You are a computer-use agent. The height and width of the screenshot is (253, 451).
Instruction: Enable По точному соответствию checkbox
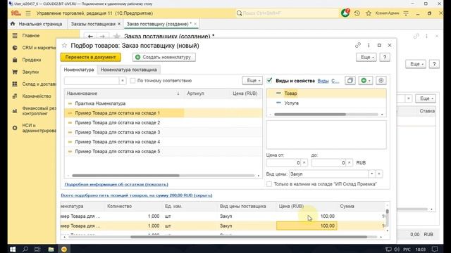tap(132, 81)
